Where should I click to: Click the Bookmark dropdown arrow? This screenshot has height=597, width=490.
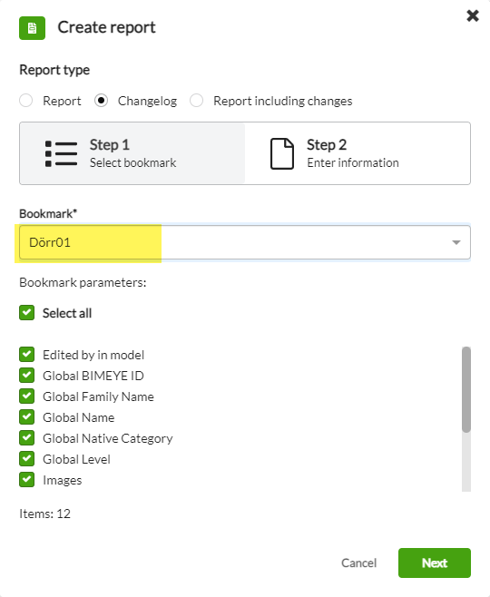(456, 242)
